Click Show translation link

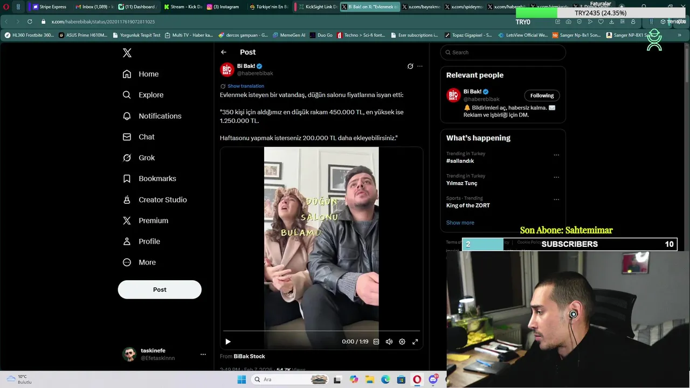coord(246,86)
